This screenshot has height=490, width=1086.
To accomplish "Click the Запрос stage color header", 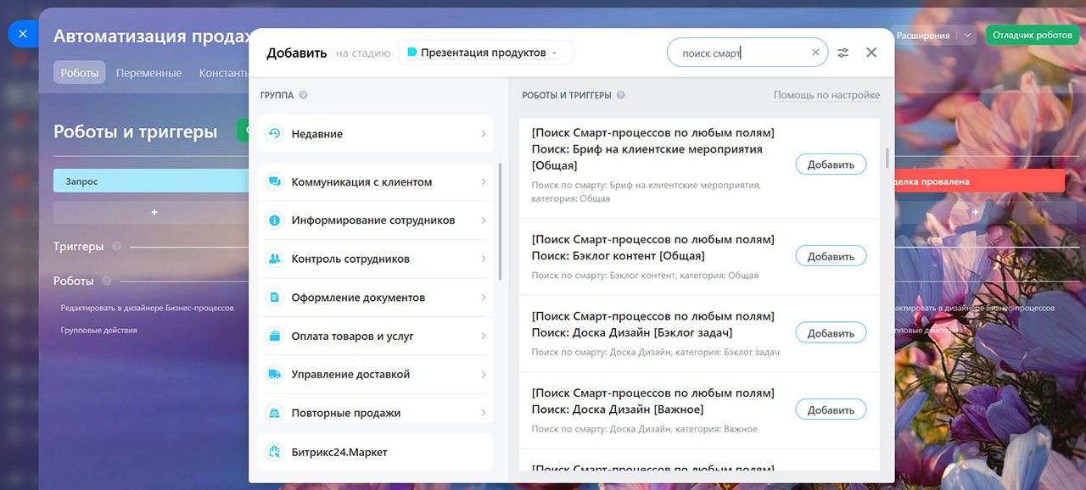I will pyautogui.click(x=144, y=181).
